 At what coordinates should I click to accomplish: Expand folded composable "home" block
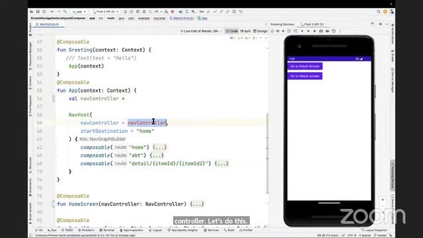tap(159, 147)
